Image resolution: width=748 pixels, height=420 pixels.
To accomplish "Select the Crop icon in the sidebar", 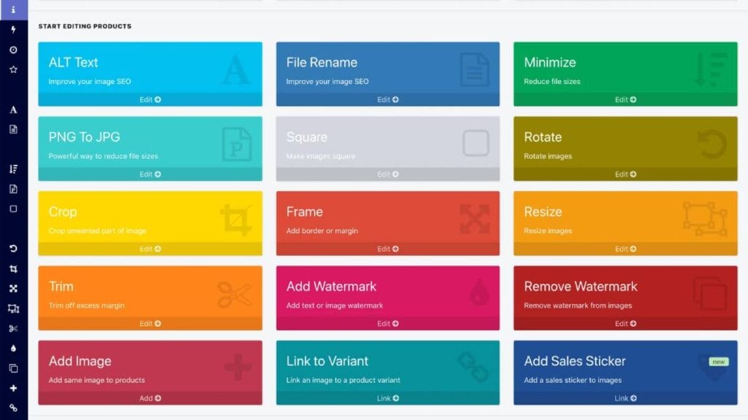I will tap(13, 269).
